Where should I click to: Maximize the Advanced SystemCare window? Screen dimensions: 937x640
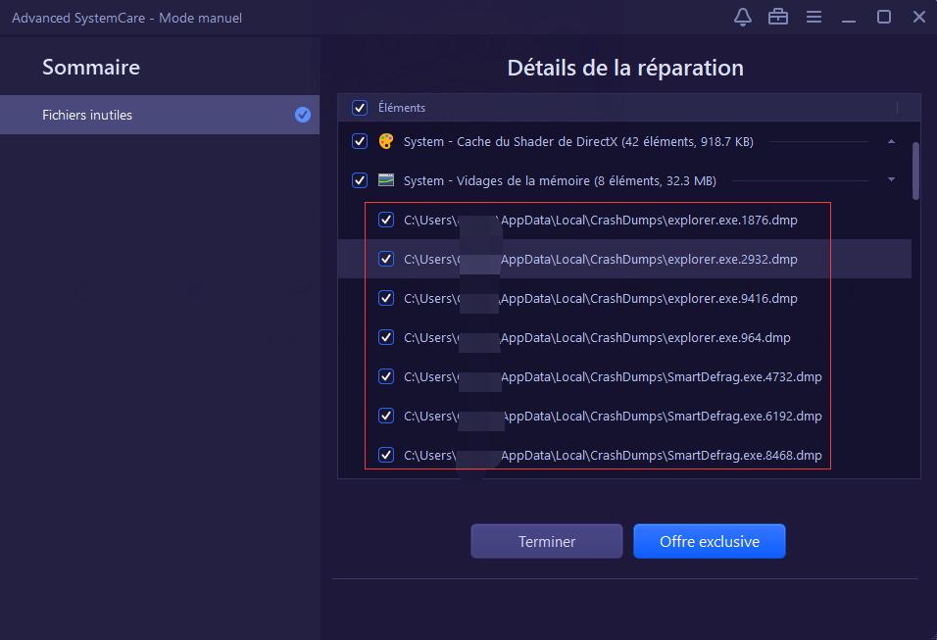click(884, 17)
